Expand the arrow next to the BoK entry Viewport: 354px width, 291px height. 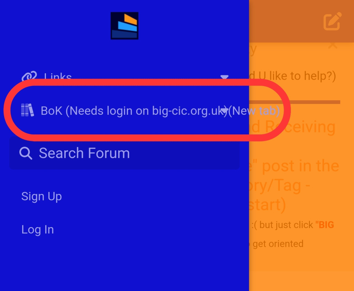224,111
